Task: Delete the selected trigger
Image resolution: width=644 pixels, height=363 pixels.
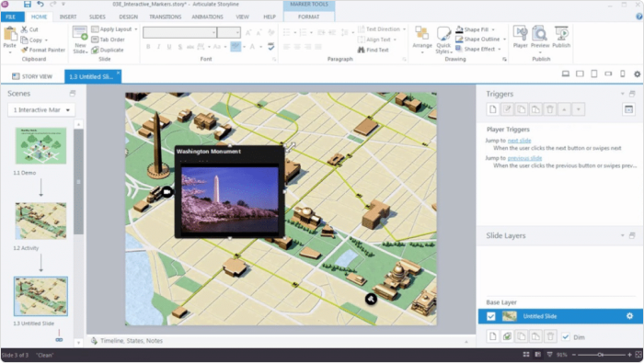Action: (549, 109)
